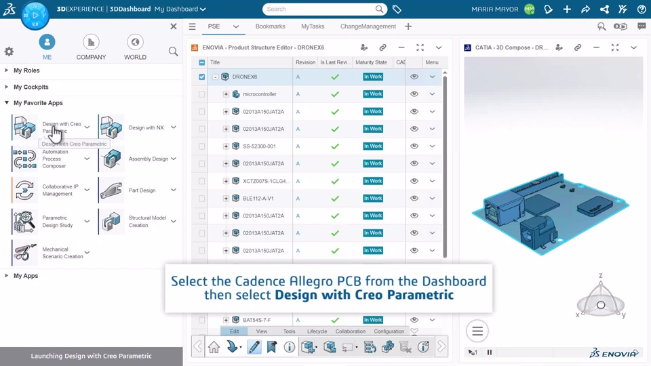The width and height of the screenshot is (651, 366).
Task: Expand the My Cockpits section
Action: click(7, 87)
